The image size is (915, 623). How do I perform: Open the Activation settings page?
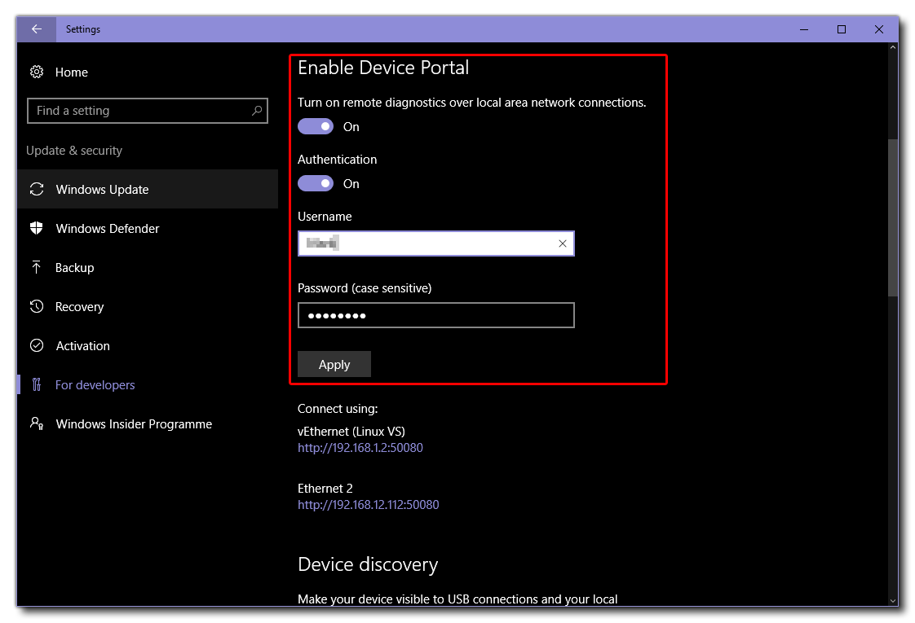82,345
